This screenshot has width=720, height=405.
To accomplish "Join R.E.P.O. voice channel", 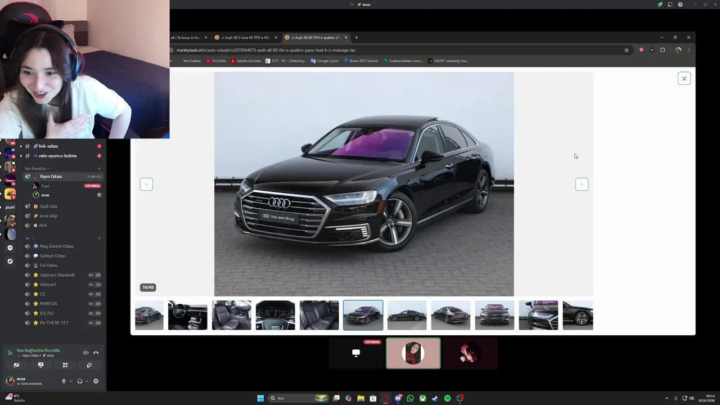I will (62, 313).
